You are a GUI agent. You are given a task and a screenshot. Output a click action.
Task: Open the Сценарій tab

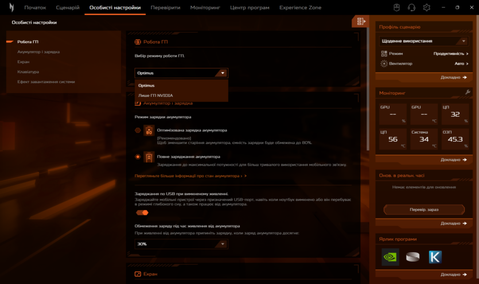point(68,7)
